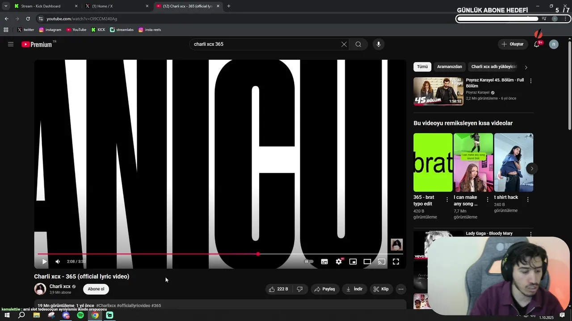This screenshot has height=321, width=572.
Task: Enter fullscreen with the fullscreen icon
Action: pos(396,262)
